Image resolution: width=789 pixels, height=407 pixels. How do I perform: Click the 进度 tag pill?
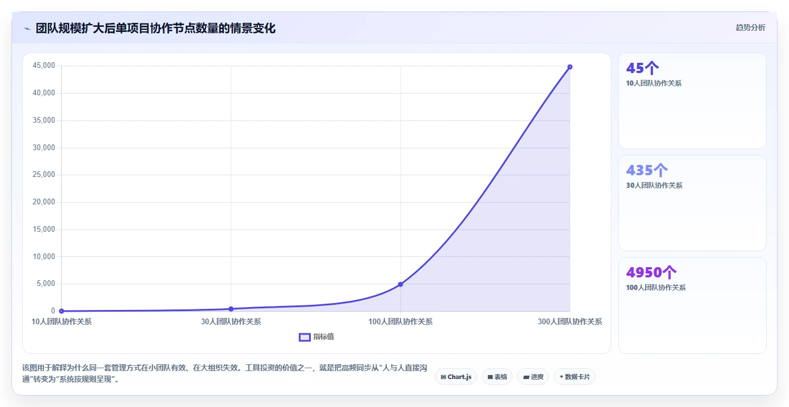click(533, 377)
